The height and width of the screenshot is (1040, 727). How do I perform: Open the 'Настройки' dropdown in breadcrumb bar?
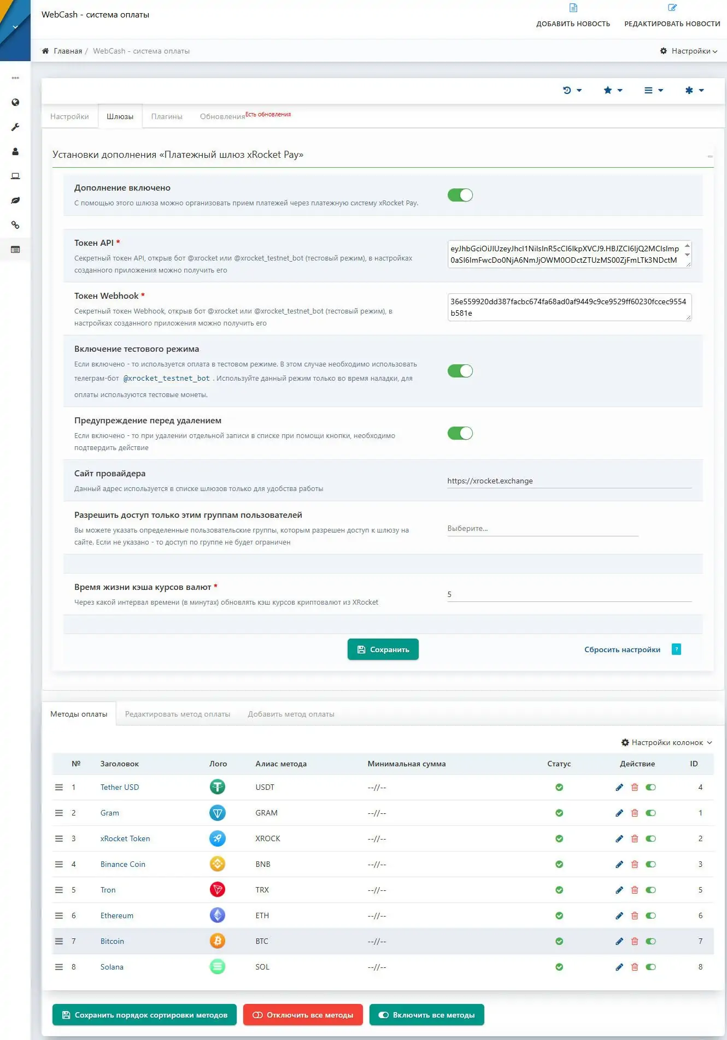click(689, 51)
